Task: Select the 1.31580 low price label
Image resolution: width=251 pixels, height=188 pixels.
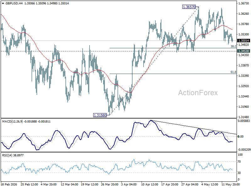Action: (100, 115)
